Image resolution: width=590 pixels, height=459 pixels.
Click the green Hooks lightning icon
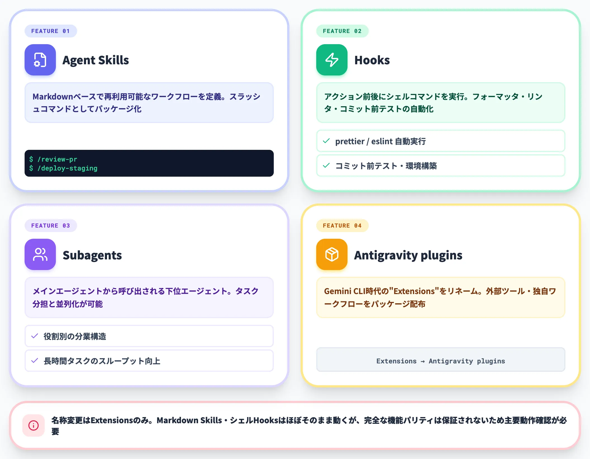[332, 60]
